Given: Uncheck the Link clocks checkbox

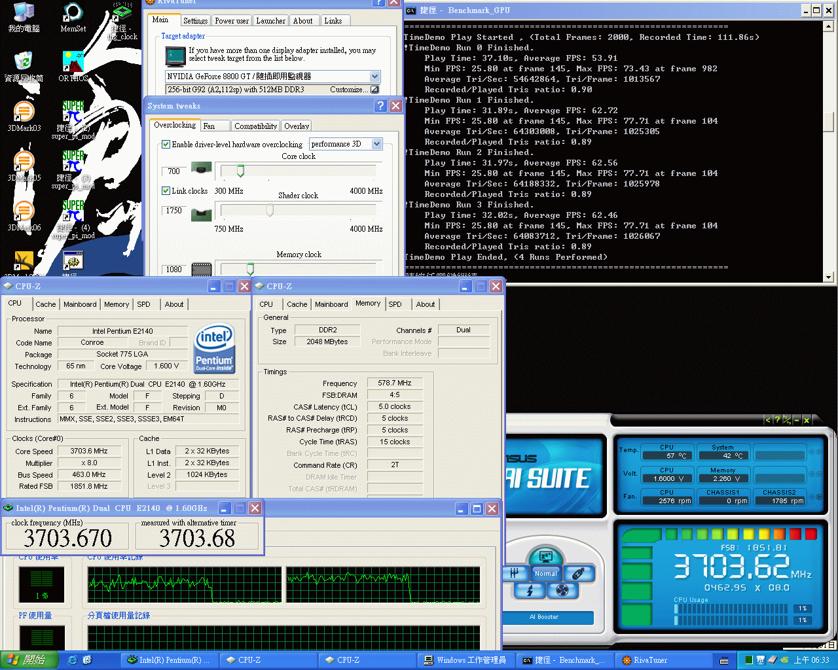Looking at the screenshot, I should pos(166,191).
